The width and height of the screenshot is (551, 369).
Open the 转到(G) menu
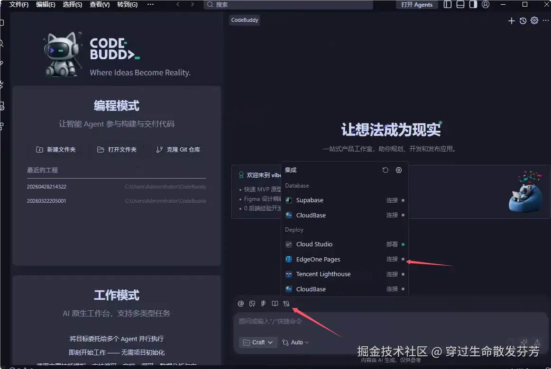click(127, 5)
